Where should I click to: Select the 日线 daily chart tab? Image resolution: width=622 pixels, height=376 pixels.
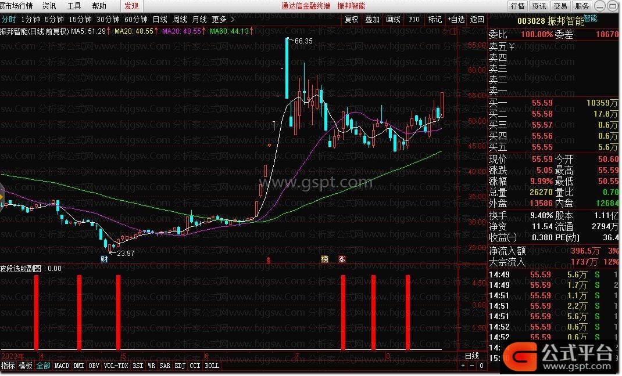160,19
